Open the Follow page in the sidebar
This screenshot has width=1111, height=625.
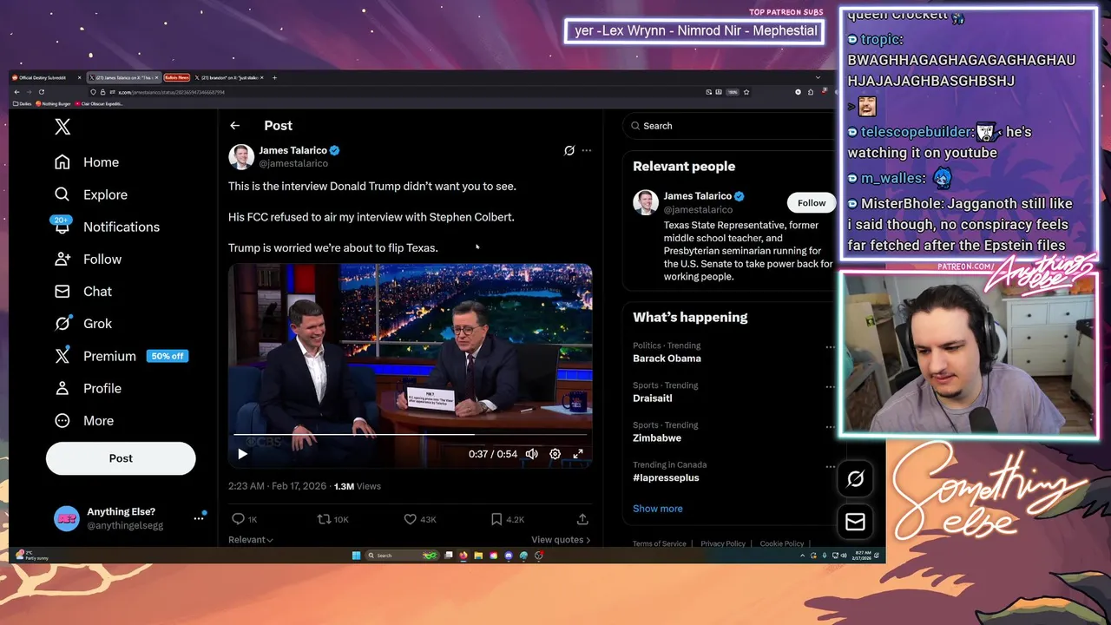88,259
